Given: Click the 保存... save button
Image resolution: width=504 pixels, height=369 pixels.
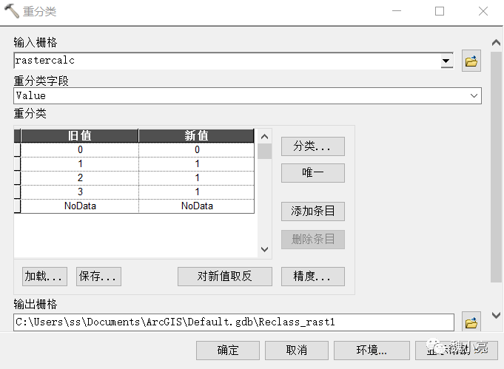Looking at the screenshot, I should [x=98, y=277].
